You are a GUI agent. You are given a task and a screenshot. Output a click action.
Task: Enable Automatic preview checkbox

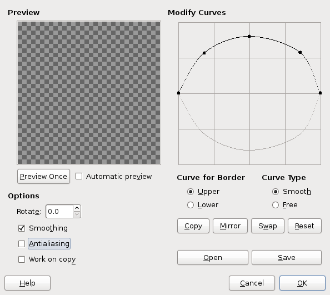[x=79, y=176]
